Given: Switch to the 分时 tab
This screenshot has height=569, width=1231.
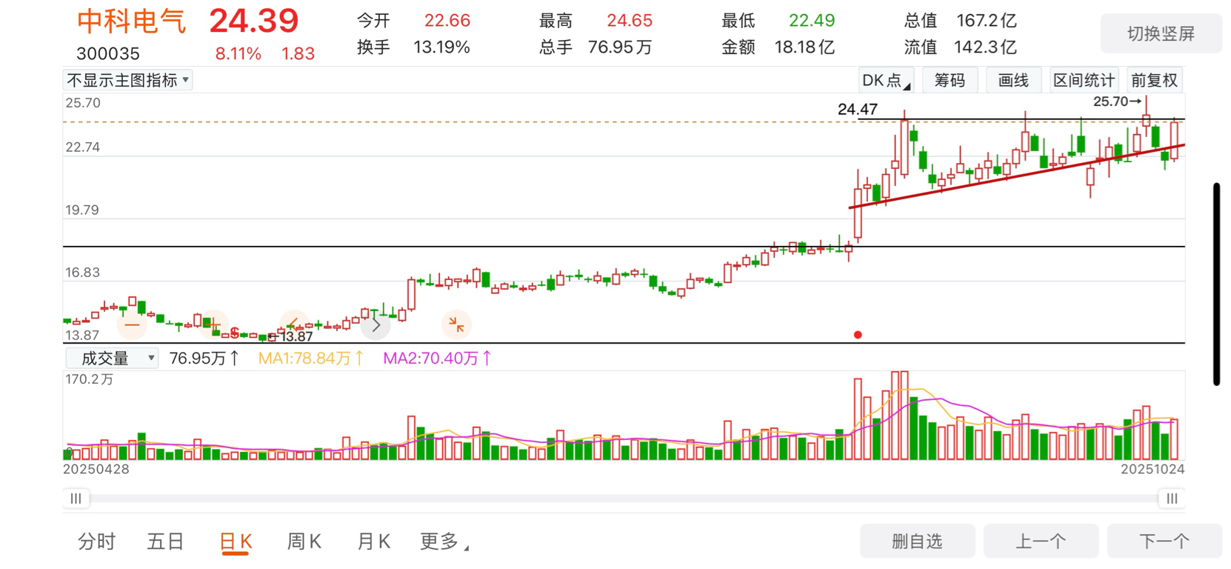Looking at the screenshot, I should 97,542.
